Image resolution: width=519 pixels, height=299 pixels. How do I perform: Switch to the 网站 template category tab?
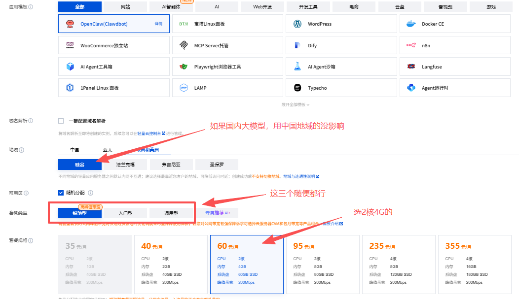click(x=125, y=6)
